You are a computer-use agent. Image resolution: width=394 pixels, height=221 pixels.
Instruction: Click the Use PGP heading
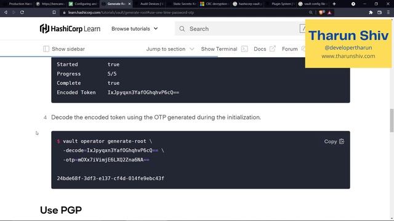tap(61, 210)
